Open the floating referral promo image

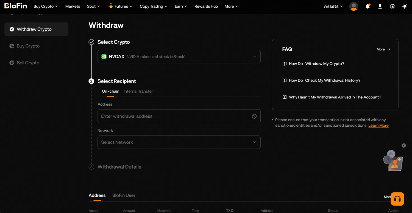[x=393, y=161]
